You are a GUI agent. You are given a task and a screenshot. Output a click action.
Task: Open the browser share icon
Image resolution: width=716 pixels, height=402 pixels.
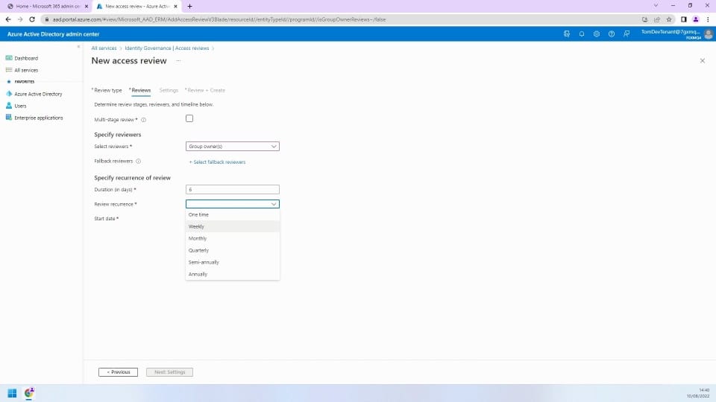tap(656, 19)
